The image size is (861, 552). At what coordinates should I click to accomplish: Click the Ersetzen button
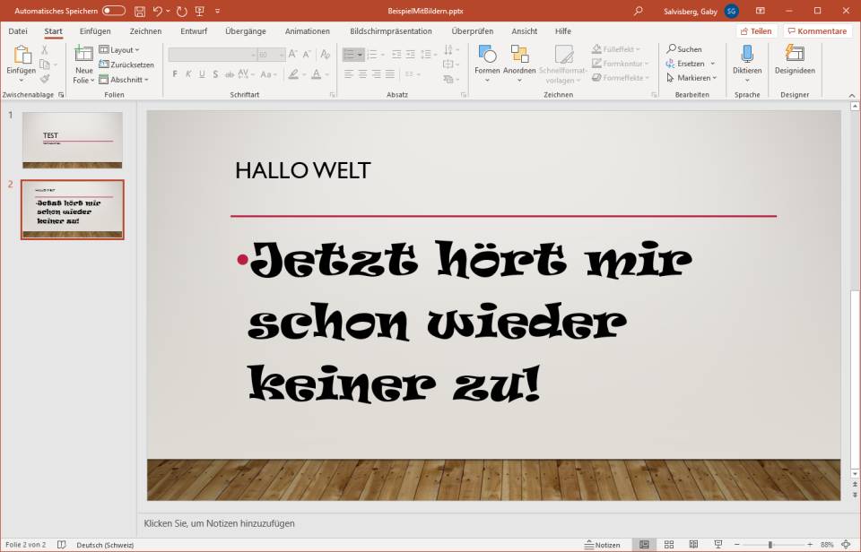pos(685,64)
